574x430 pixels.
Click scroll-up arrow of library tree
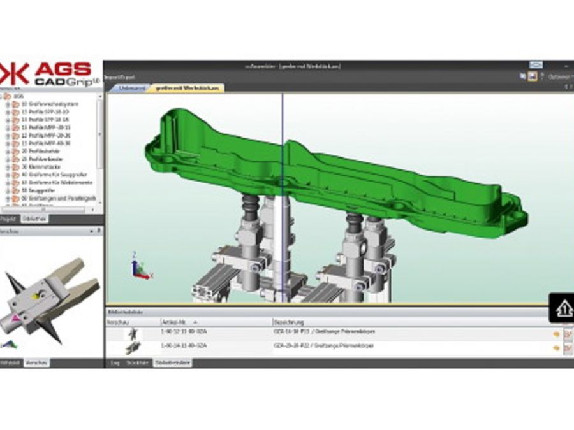coord(100,96)
